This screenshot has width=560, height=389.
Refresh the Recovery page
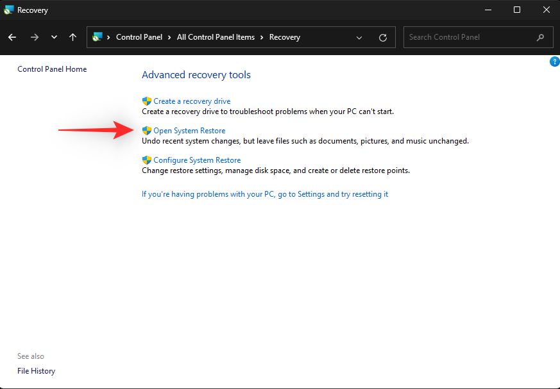click(x=383, y=37)
